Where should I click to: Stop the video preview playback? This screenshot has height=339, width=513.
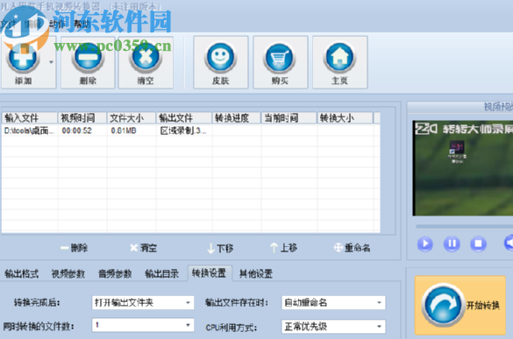click(478, 244)
